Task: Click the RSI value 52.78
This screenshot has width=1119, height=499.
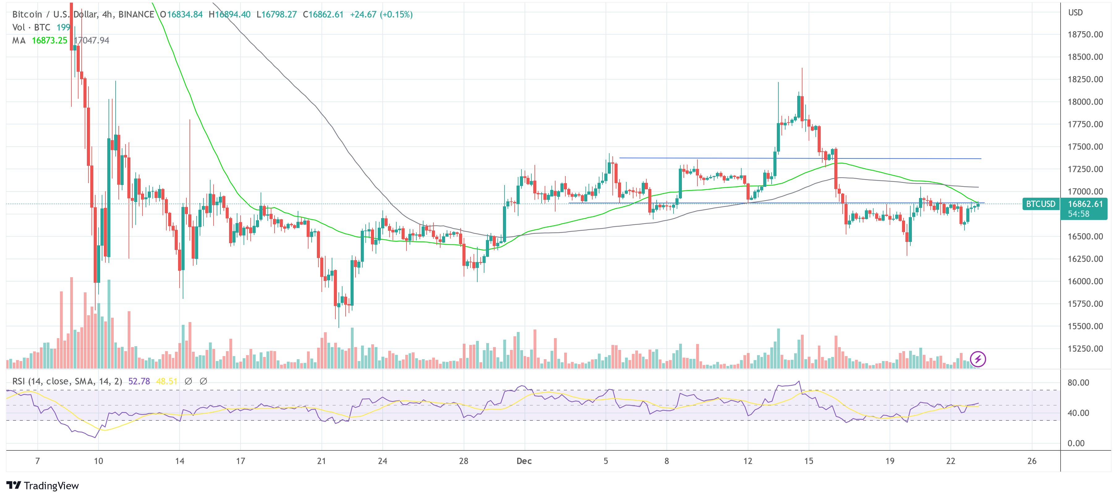Action: (x=139, y=381)
